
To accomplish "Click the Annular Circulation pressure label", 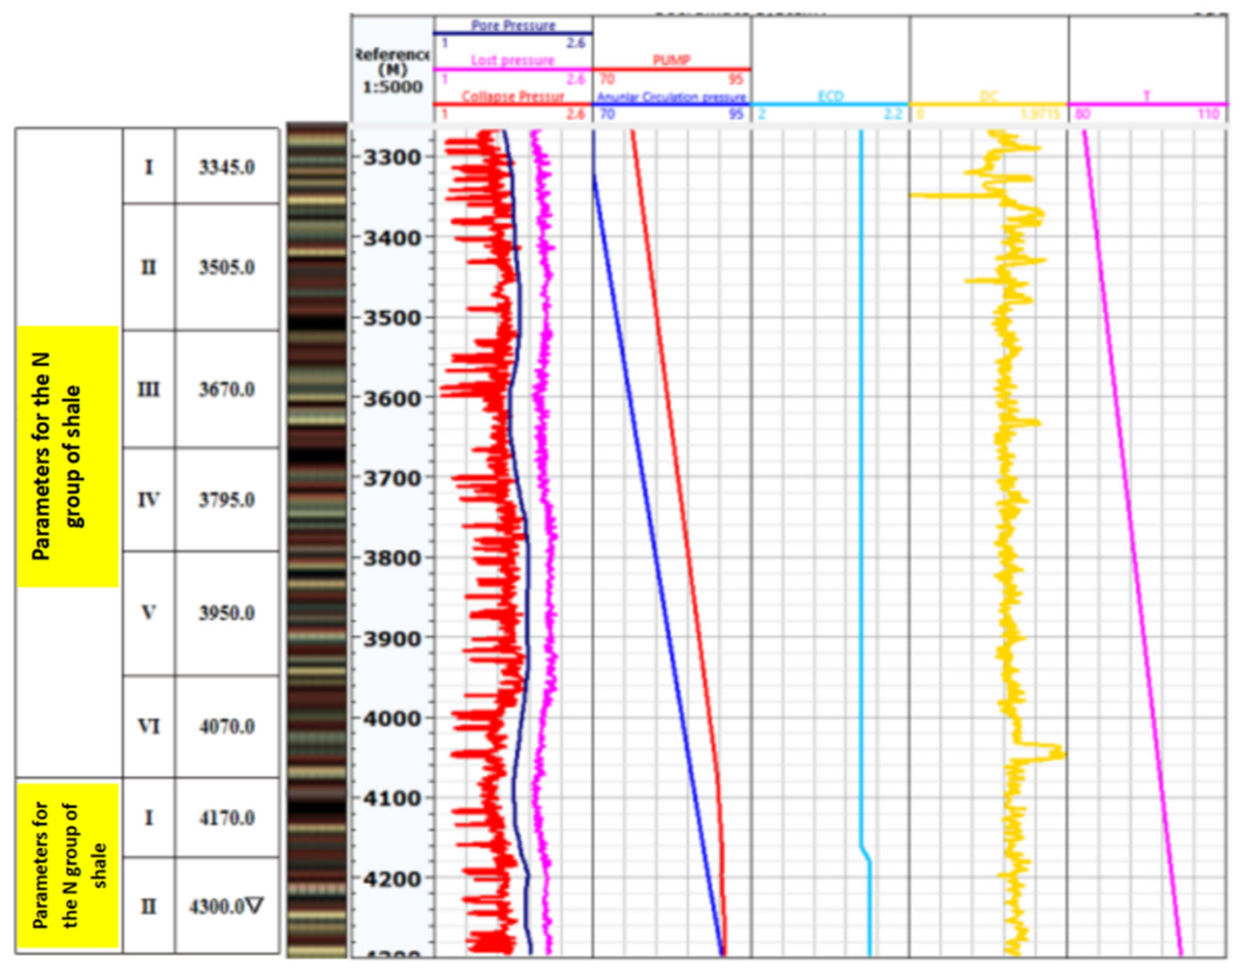I will [x=671, y=97].
